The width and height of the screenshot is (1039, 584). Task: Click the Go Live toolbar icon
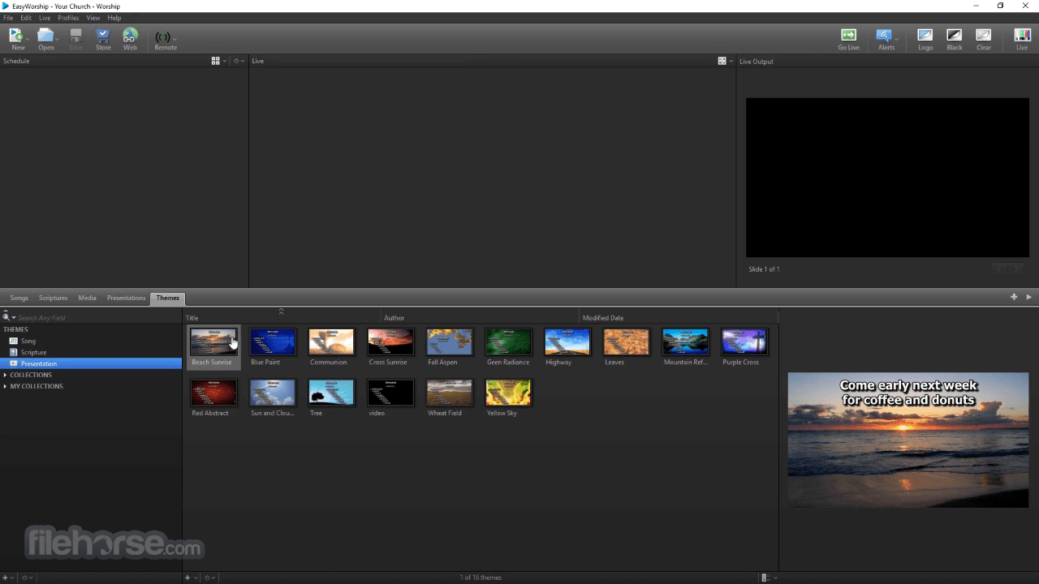(848, 35)
